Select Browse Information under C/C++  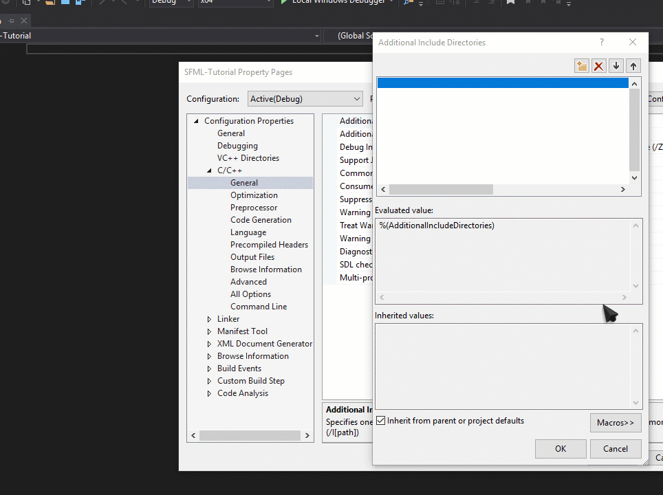(266, 269)
